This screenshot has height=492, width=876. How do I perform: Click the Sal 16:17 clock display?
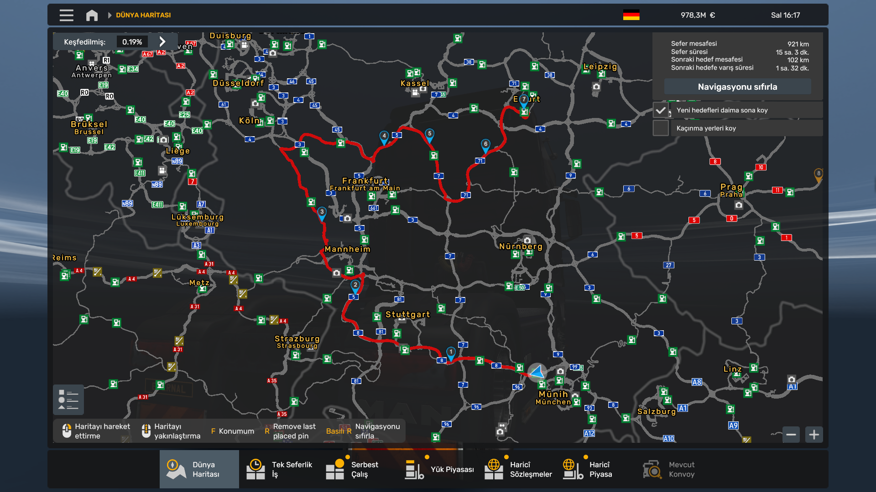[785, 15]
